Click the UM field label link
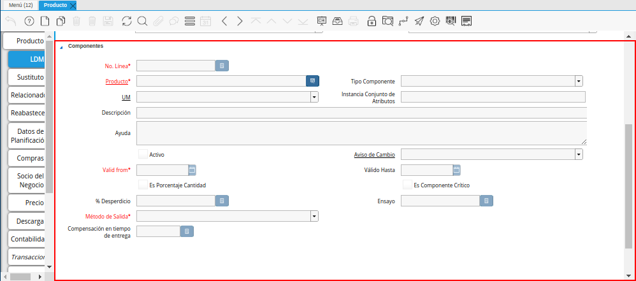 tap(126, 97)
